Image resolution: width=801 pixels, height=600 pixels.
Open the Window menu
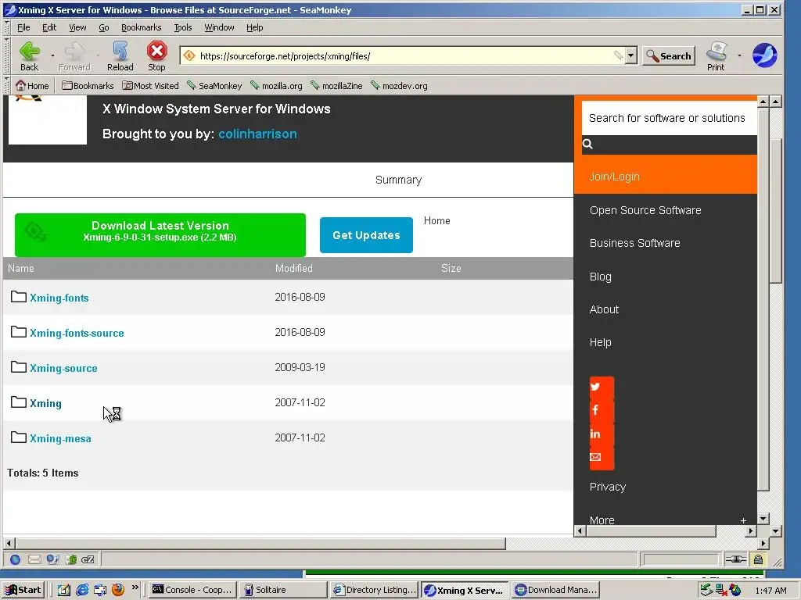pos(219,27)
